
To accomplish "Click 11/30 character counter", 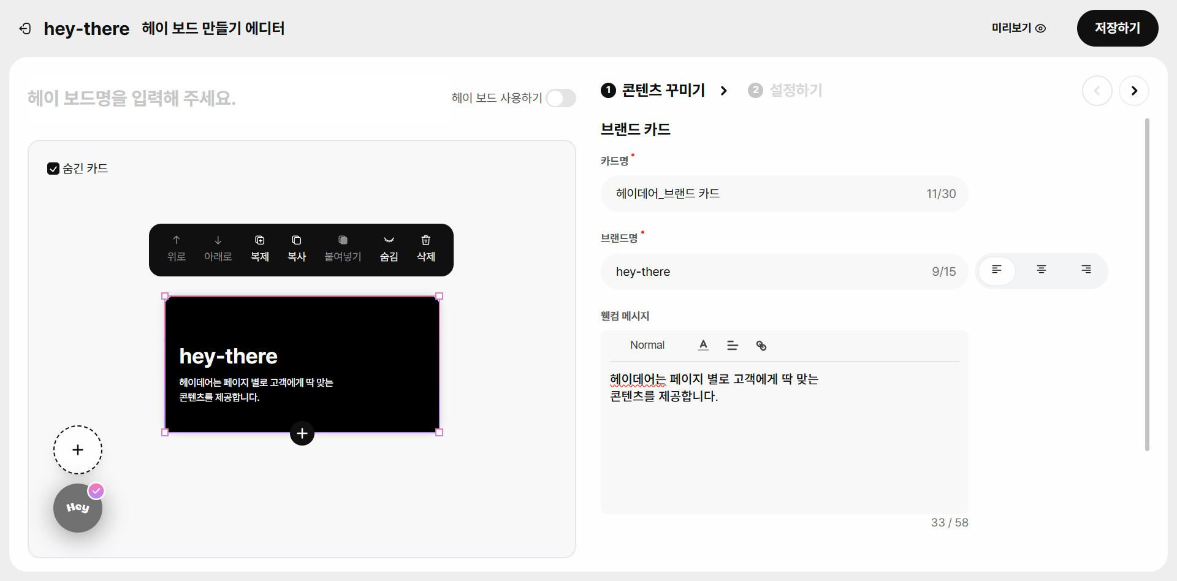I will (941, 194).
